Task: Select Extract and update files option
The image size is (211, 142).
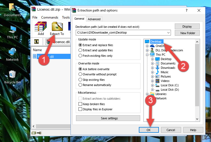Action: pyautogui.click(x=95, y=50)
